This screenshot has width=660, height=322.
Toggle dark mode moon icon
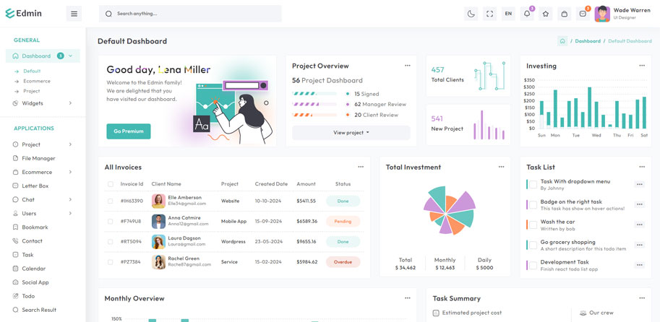(471, 14)
